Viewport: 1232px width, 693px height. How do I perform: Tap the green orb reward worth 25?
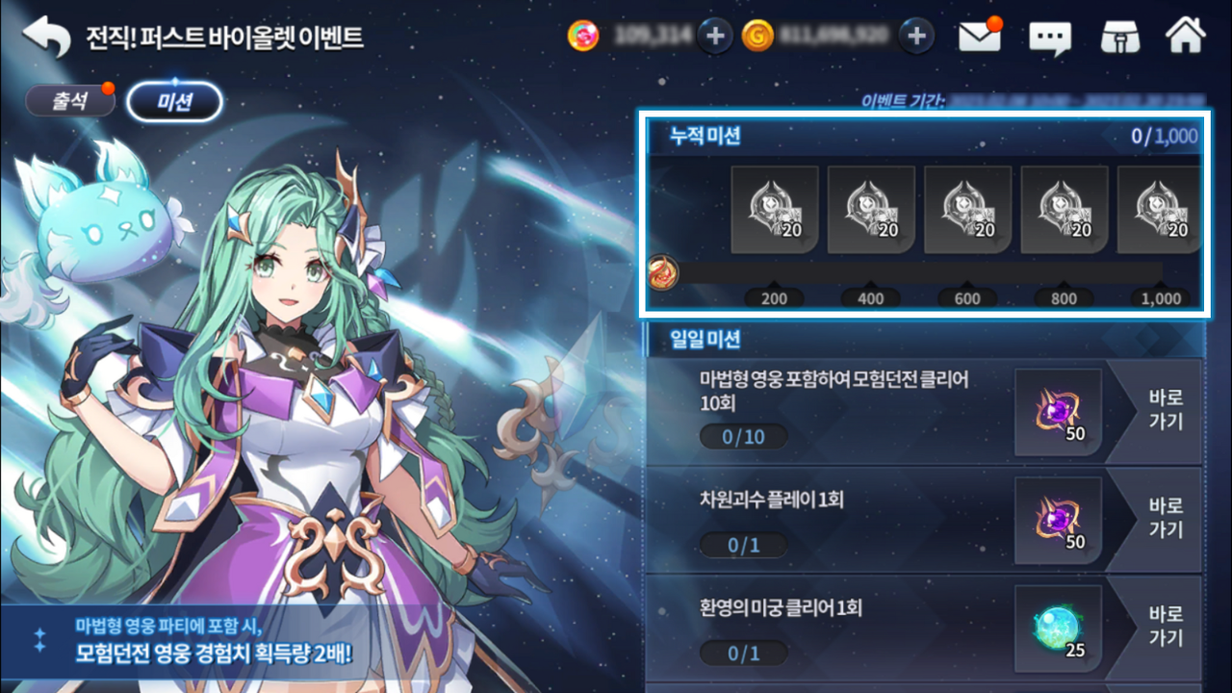coord(1058,629)
